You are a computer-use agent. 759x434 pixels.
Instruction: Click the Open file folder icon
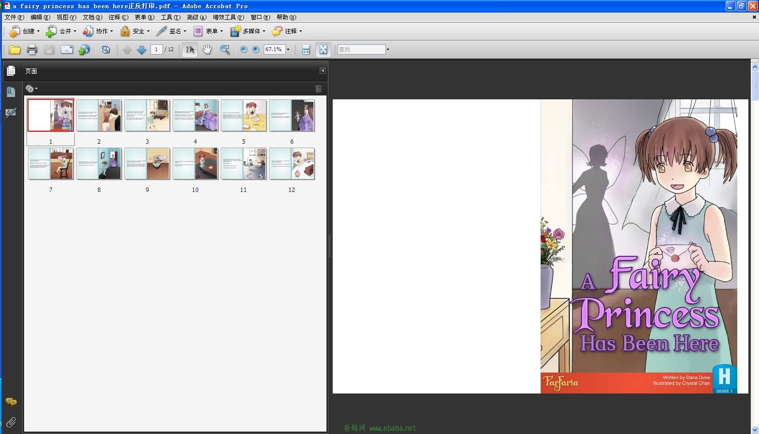[14, 50]
